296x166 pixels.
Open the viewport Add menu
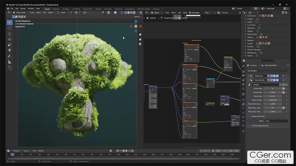tap(44, 13)
